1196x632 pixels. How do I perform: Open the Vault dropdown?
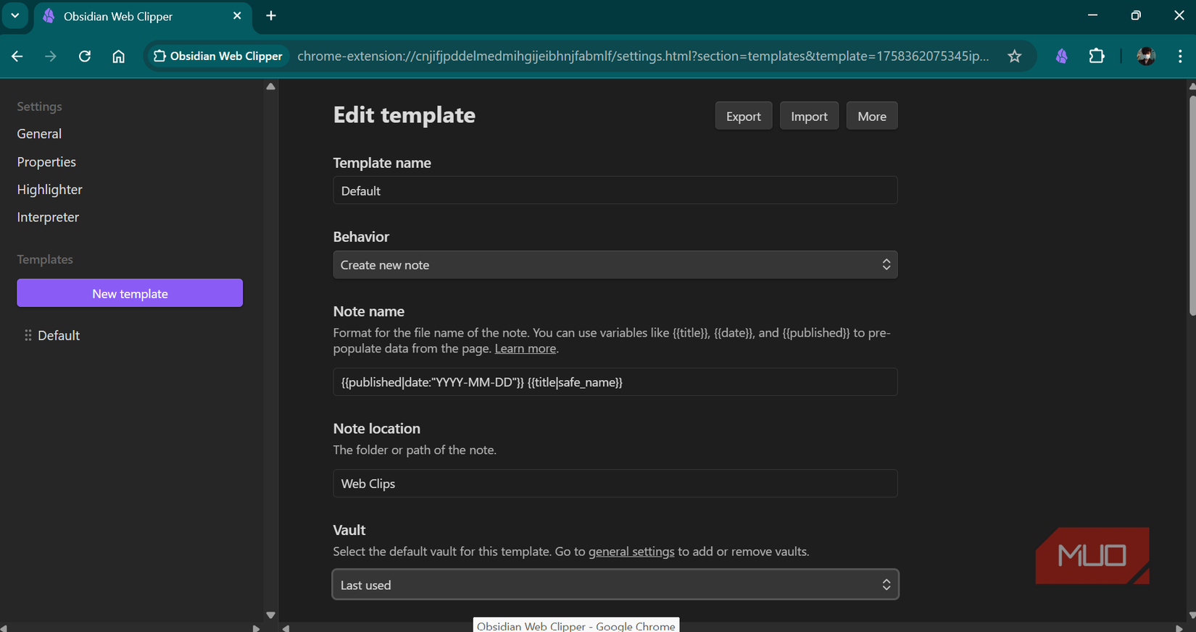pos(615,585)
